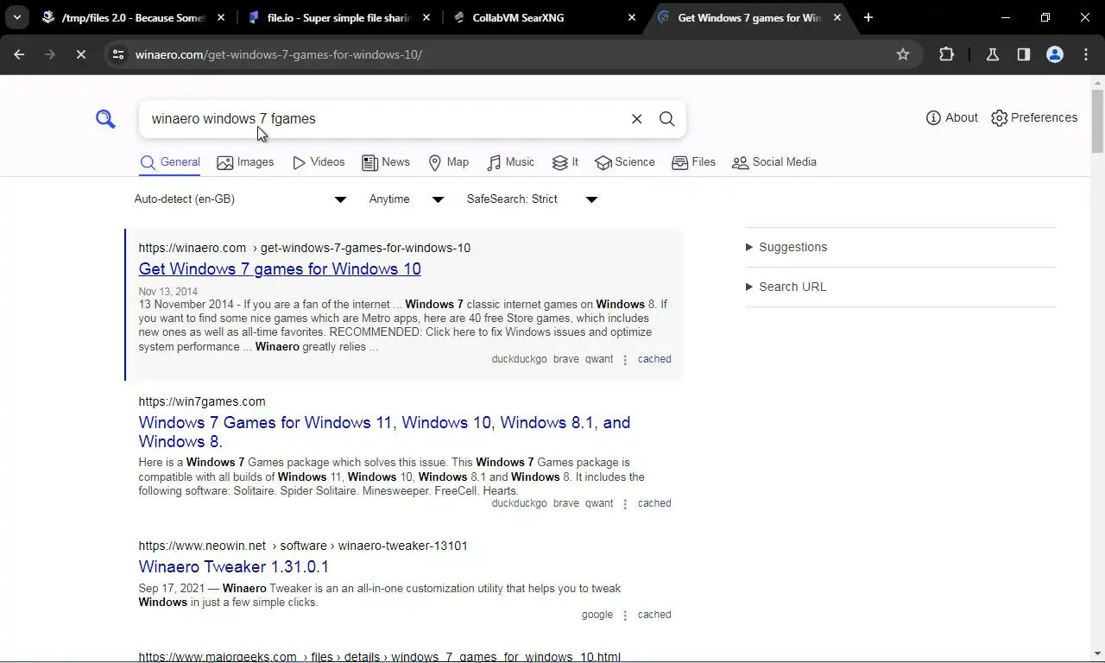The width and height of the screenshot is (1105, 663).
Task: Open the win7games.com Windows 7 Games result
Action: 384,432
